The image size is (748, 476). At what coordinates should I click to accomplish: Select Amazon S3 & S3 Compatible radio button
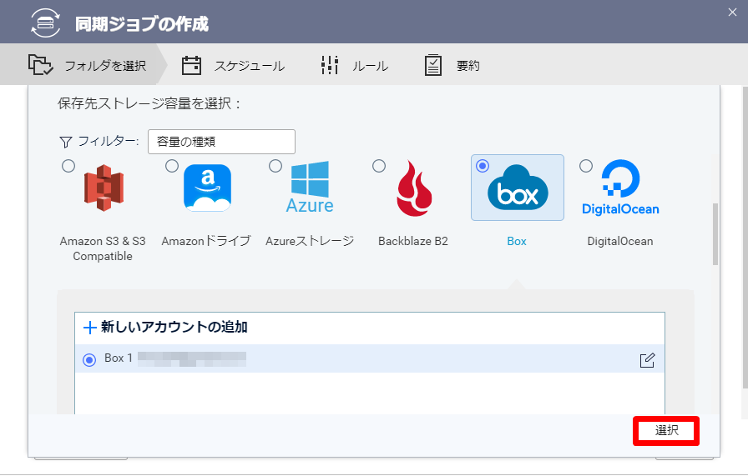coord(68,166)
